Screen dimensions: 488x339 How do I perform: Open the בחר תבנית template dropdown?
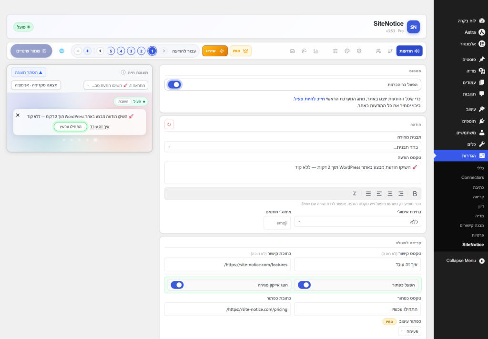(293, 147)
